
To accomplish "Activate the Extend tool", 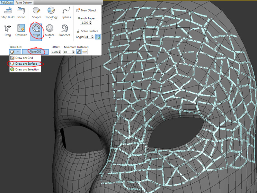I will [21, 13].
